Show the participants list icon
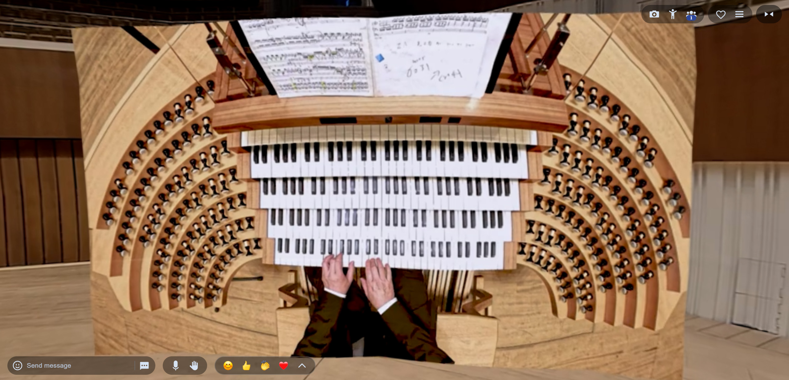This screenshot has height=380, width=789. point(691,14)
